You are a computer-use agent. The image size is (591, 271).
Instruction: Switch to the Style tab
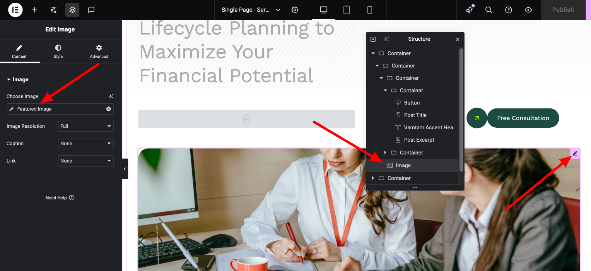[58, 51]
